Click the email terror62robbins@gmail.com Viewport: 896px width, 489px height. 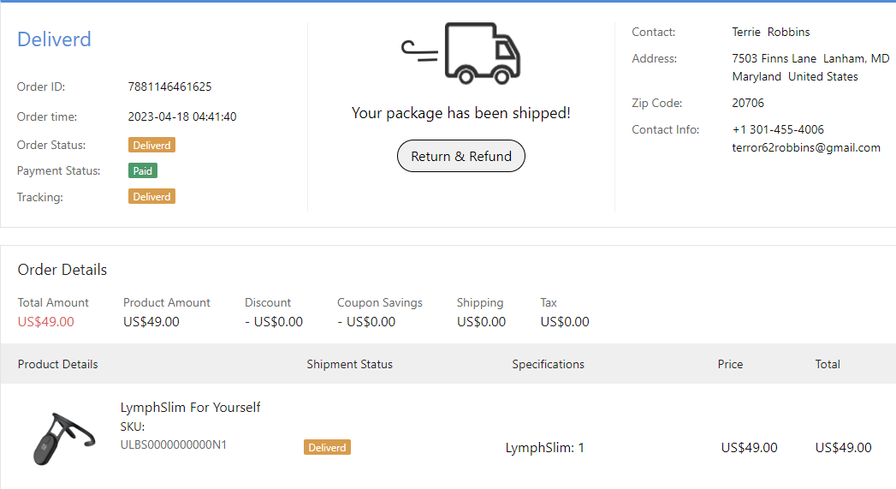(x=806, y=147)
